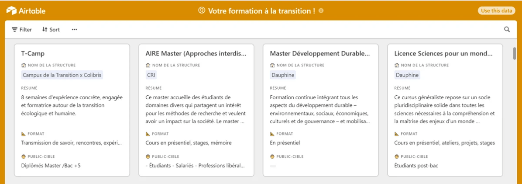Click the Airtable logo
This screenshot has height=184, width=522.
26,11
